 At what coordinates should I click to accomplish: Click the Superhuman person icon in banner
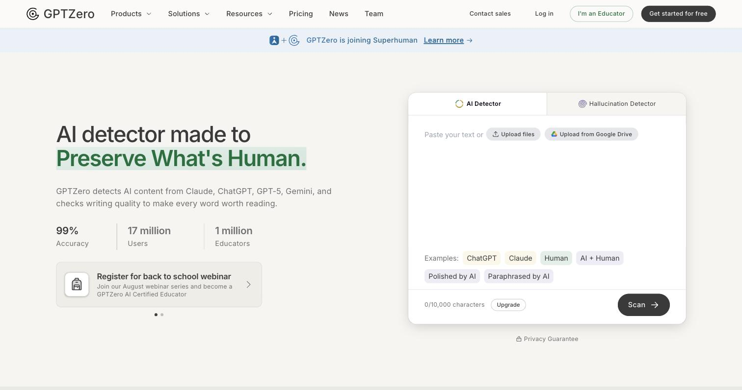(274, 40)
